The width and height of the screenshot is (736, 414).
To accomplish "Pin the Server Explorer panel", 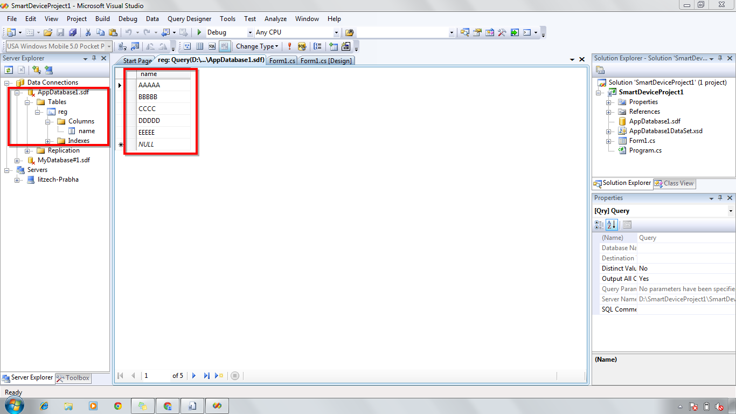I will [94, 58].
